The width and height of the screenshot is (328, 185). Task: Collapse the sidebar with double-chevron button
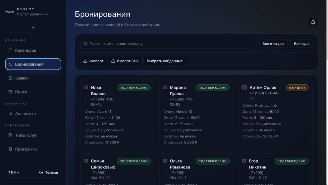tap(33, 28)
